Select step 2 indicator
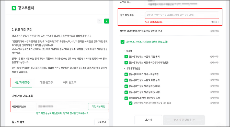Screen dimensions: 230x127 point(107,21)
